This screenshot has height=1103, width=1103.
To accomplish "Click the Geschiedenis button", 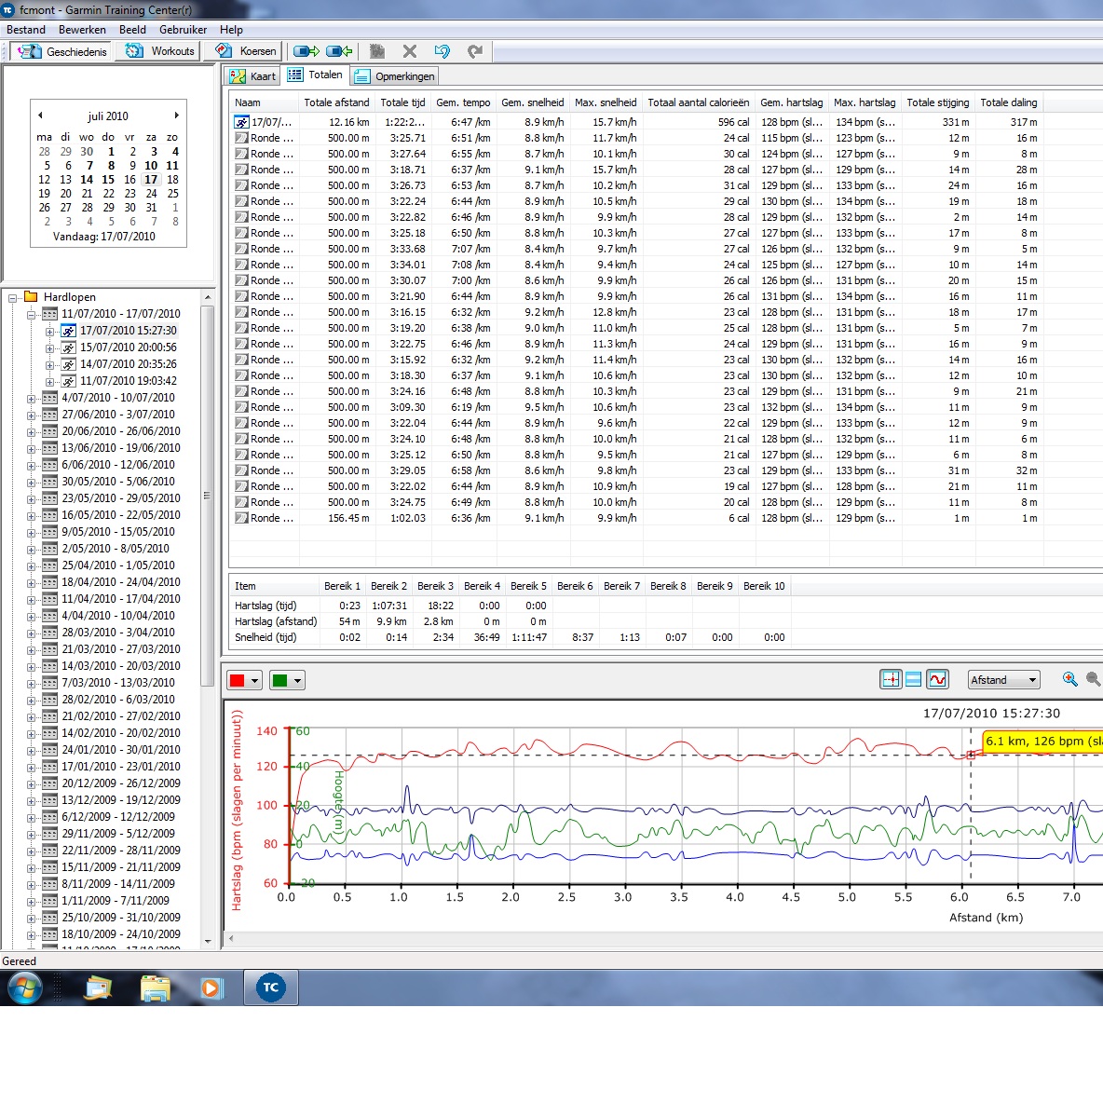I will 61,51.
